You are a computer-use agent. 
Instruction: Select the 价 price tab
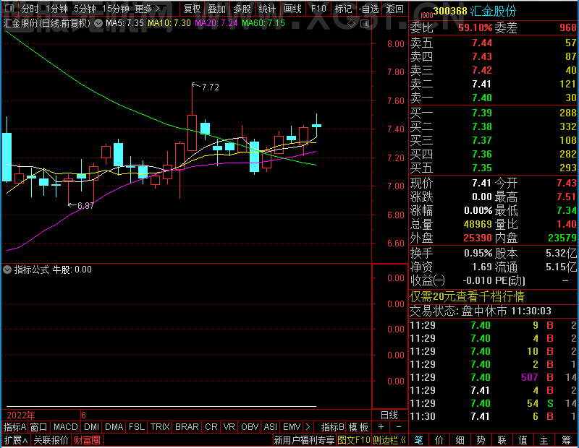439,440
